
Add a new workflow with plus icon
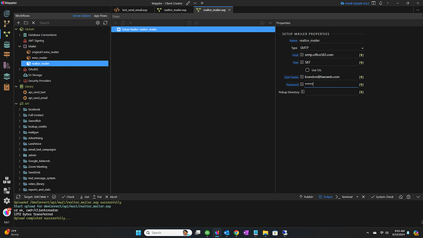tap(18, 23)
